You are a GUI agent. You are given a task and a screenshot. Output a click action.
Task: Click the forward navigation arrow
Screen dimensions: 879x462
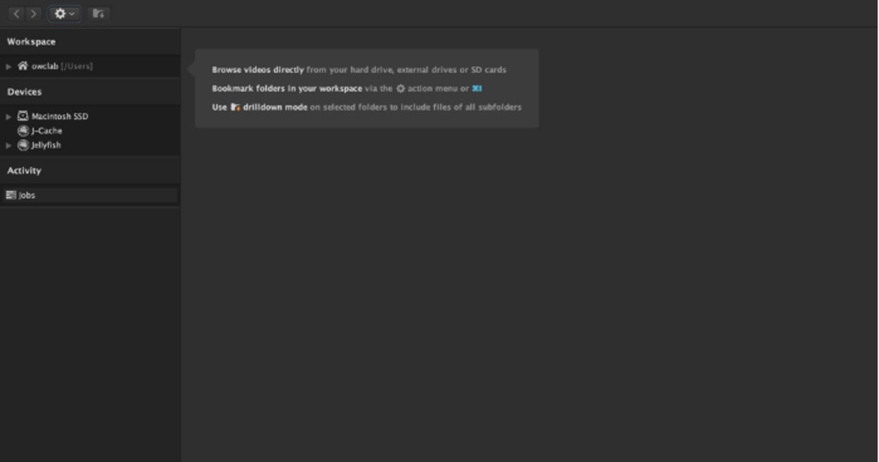pyautogui.click(x=33, y=13)
